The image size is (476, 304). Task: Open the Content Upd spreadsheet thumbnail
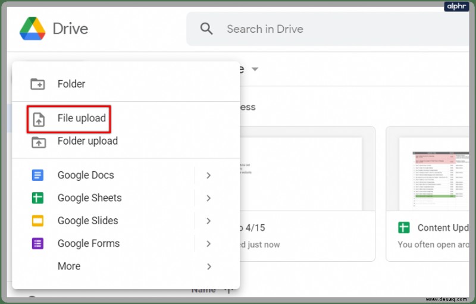pos(428,169)
